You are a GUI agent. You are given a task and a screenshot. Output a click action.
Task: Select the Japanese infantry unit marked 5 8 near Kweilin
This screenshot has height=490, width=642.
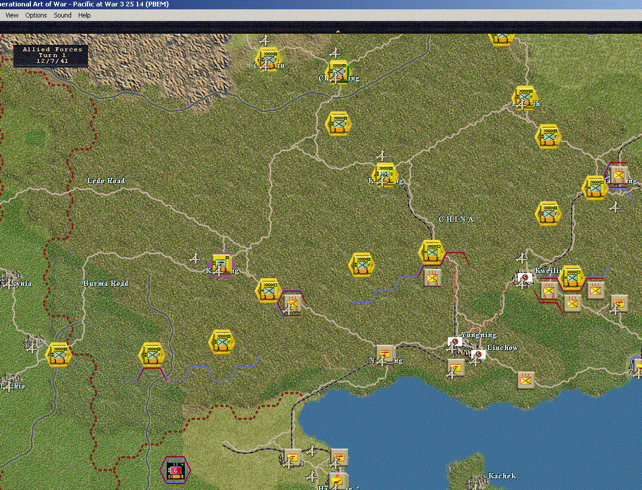(549, 291)
